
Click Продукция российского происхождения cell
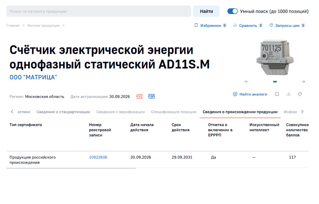point(33,160)
